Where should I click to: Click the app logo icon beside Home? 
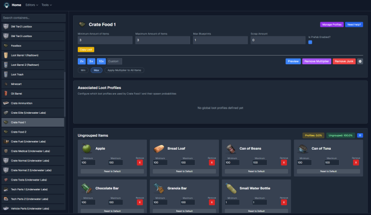click(x=6, y=5)
